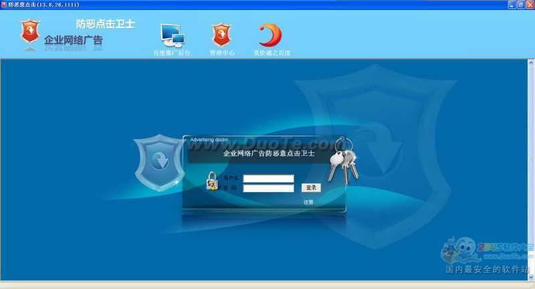Click the 防恶点击卫士 logo shield in header
The height and width of the screenshot is (289, 535).
click(29, 31)
